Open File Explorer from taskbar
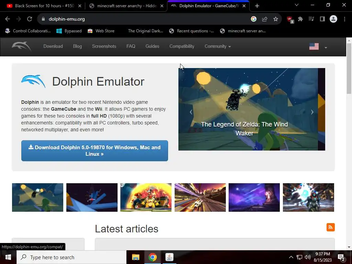The height and width of the screenshot is (264, 352). coord(135,257)
